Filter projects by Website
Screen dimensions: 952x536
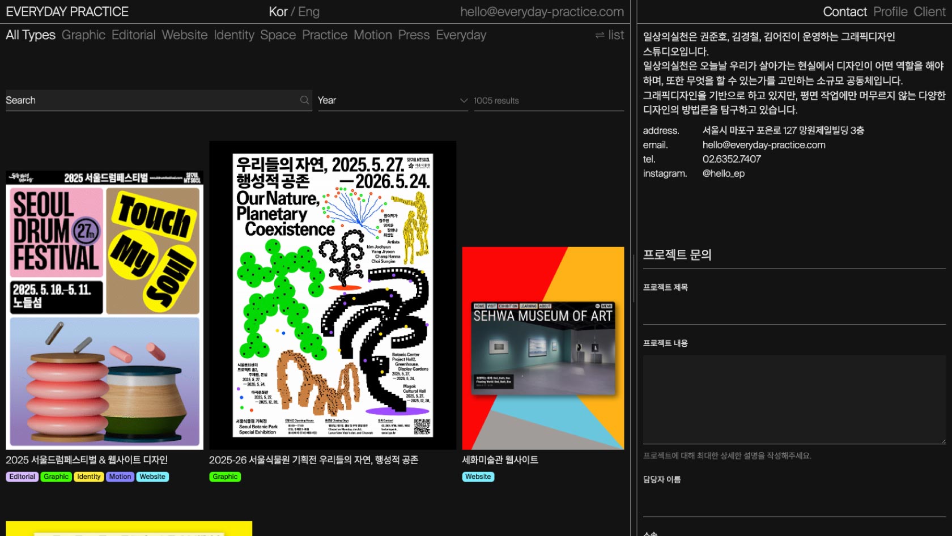185,35
